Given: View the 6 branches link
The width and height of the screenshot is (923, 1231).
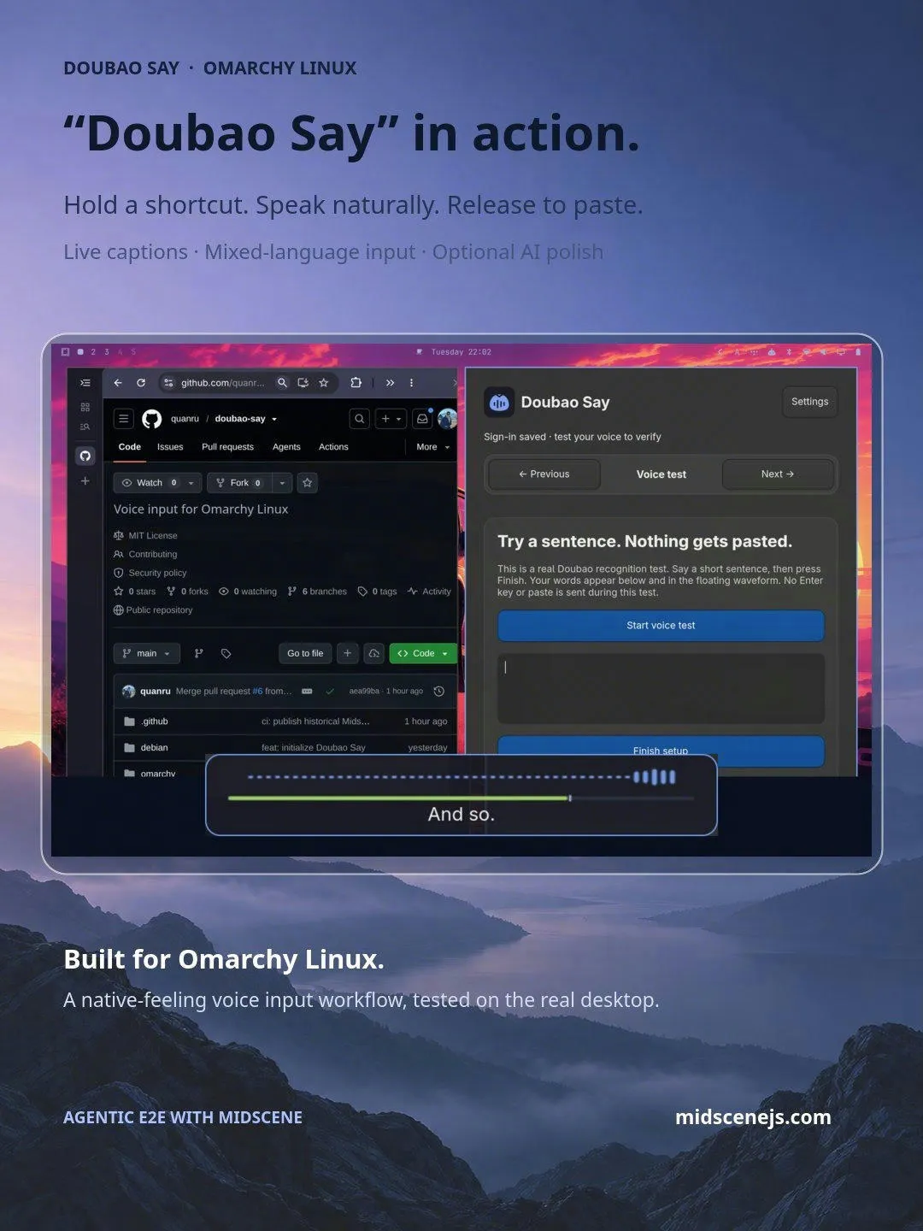Looking at the screenshot, I should (x=317, y=592).
